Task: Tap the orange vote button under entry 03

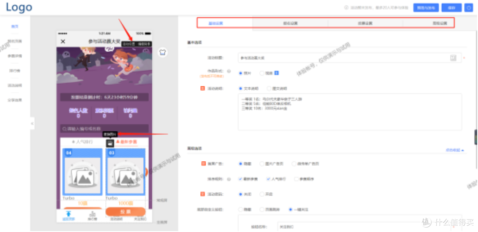Action: tap(126, 212)
